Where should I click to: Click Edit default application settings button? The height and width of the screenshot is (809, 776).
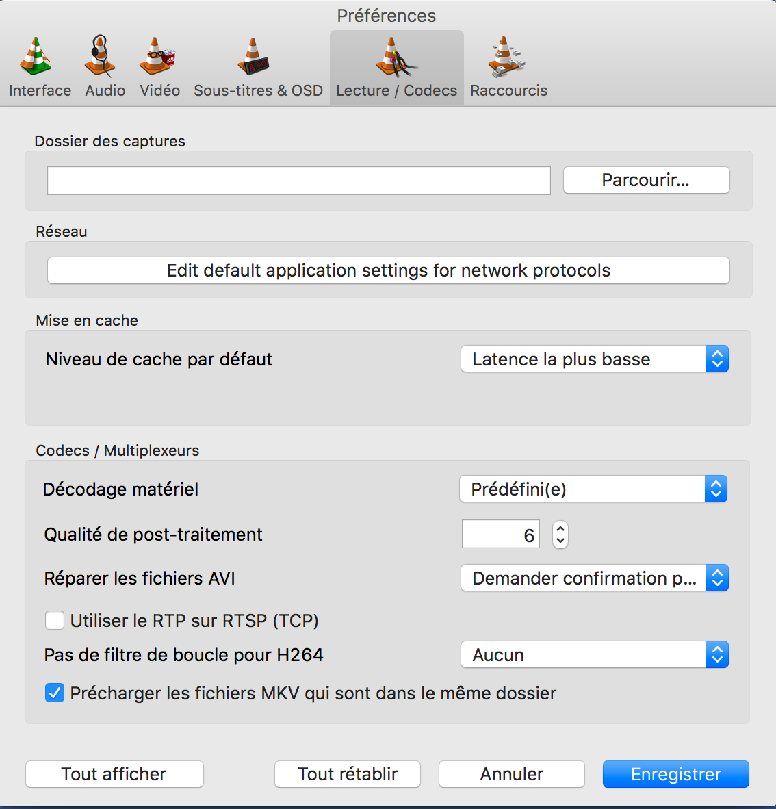pyautogui.click(x=389, y=270)
